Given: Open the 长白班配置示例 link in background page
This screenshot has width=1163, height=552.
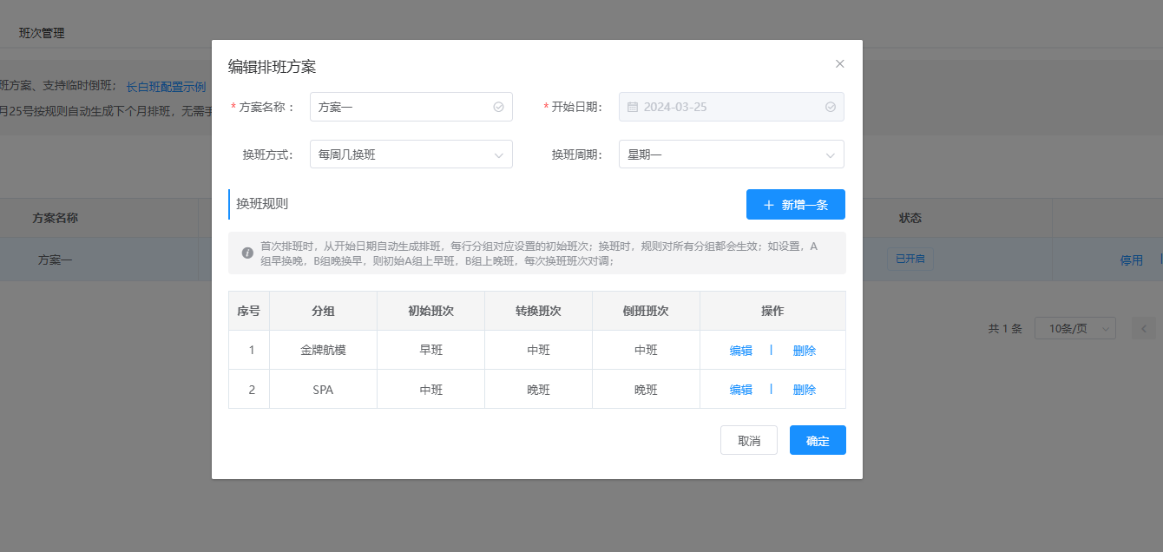Looking at the screenshot, I should pyautogui.click(x=166, y=86).
